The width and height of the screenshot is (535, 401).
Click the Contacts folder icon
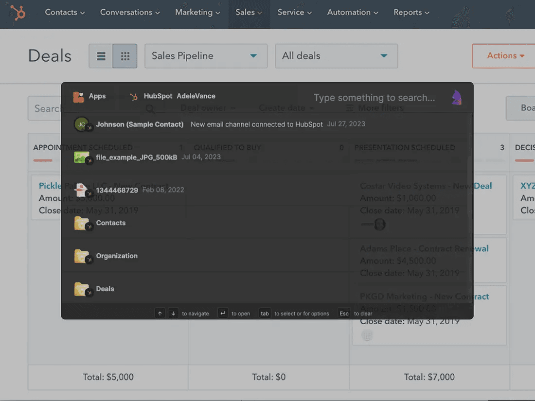[x=82, y=223]
